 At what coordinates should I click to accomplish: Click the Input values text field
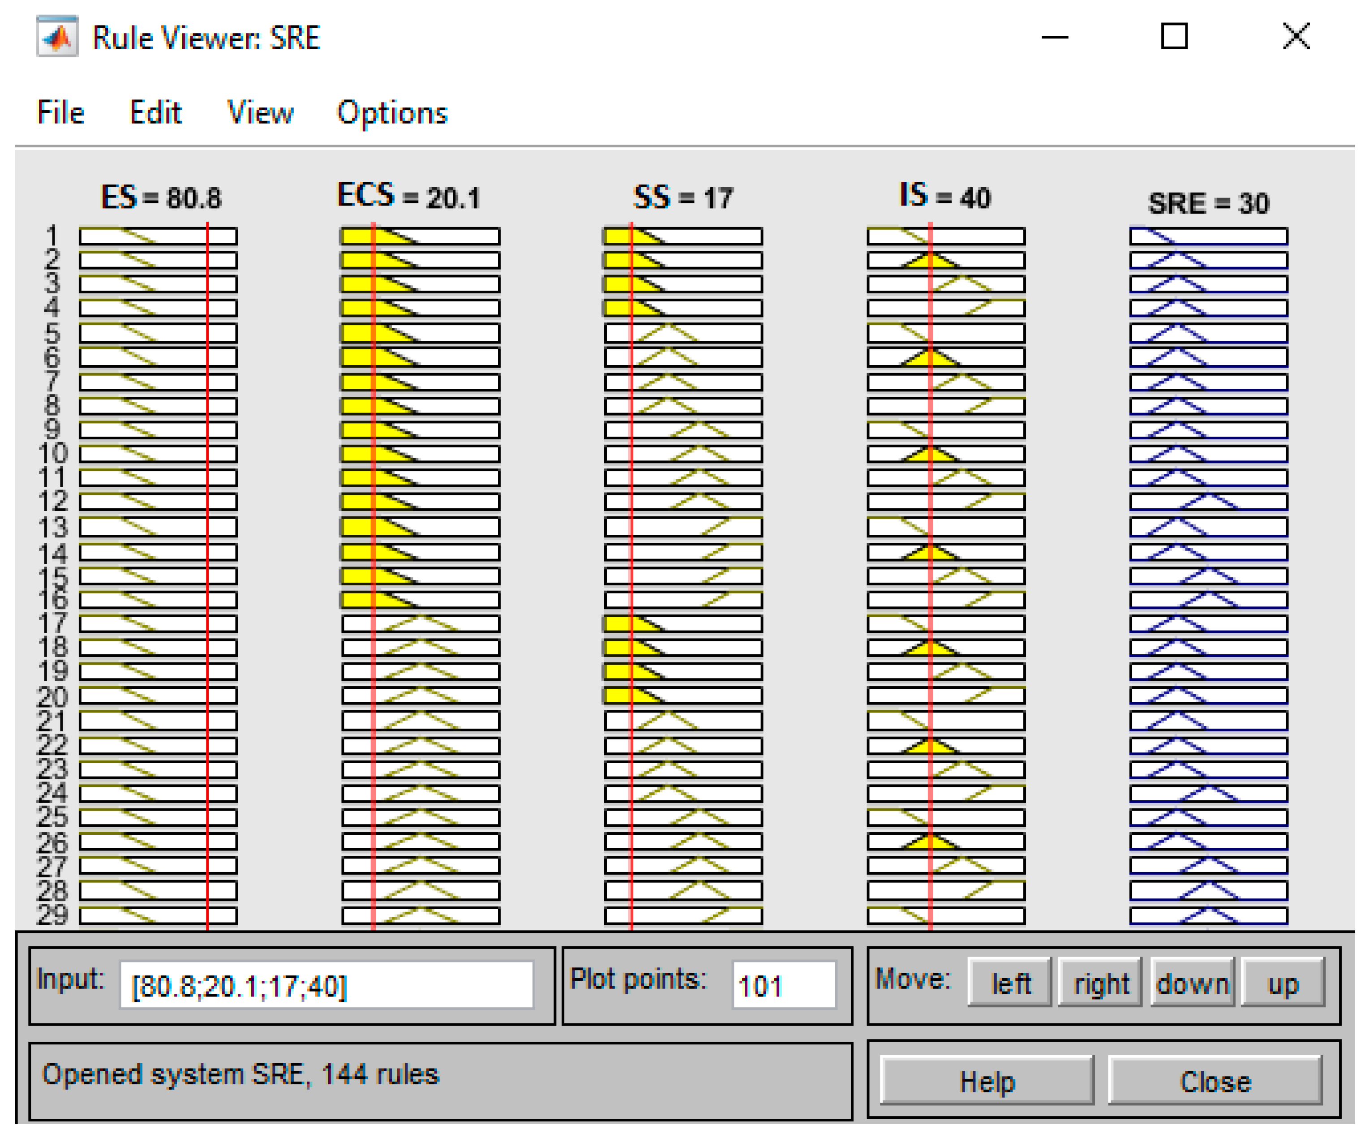(x=326, y=985)
